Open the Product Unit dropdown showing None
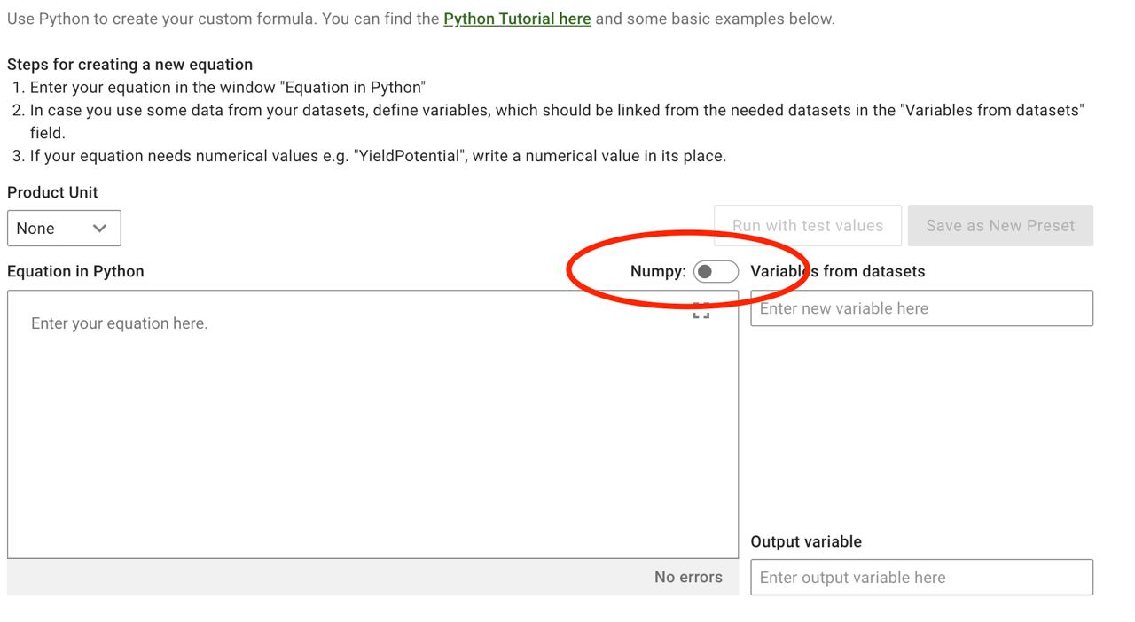1135x622 pixels. click(x=63, y=229)
